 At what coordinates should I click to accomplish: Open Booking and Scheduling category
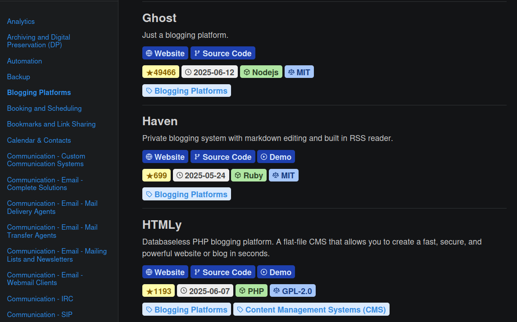click(x=44, y=109)
